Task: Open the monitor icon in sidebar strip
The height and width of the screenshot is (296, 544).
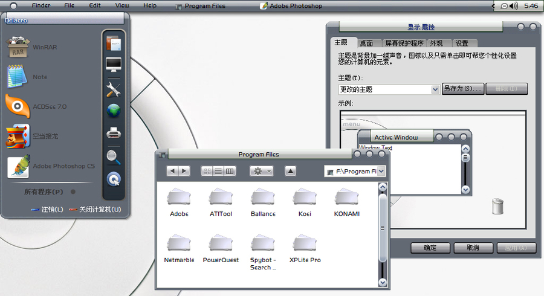Action: 114,65
